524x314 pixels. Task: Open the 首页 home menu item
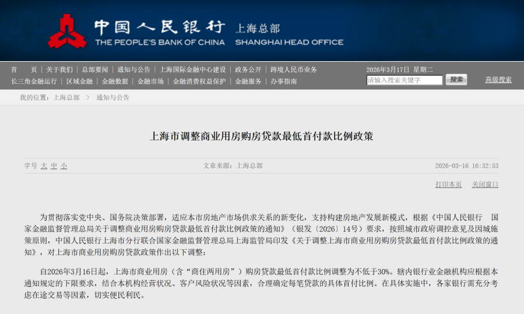pyautogui.click(x=23, y=69)
